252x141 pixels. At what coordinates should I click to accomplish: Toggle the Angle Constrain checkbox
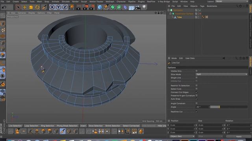point(196,103)
